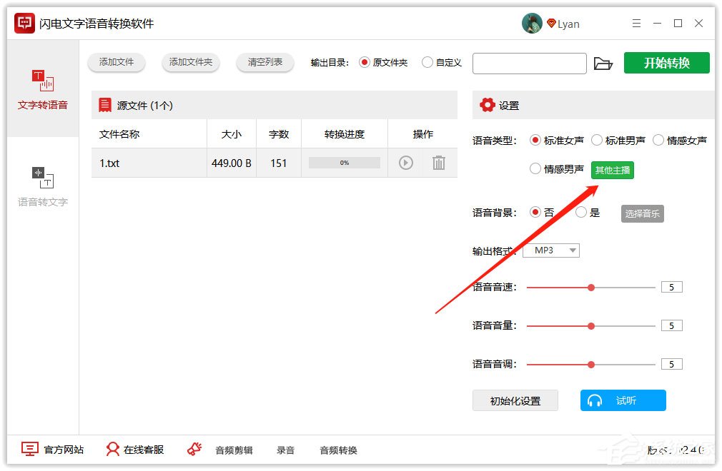Open the MP3 output format dropdown
722x471 pixels.
(550, 250)
